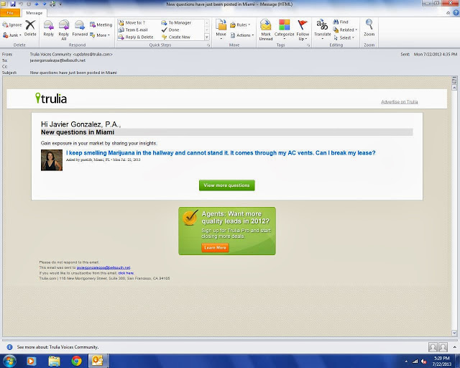Open the Tags dialog launcher
This screenshot has width=460, height=368.
(x=308, y=45)
